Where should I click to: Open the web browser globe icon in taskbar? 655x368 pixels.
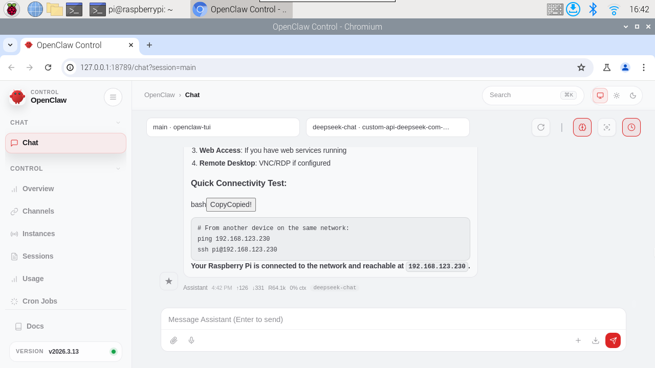coord(35,9)
